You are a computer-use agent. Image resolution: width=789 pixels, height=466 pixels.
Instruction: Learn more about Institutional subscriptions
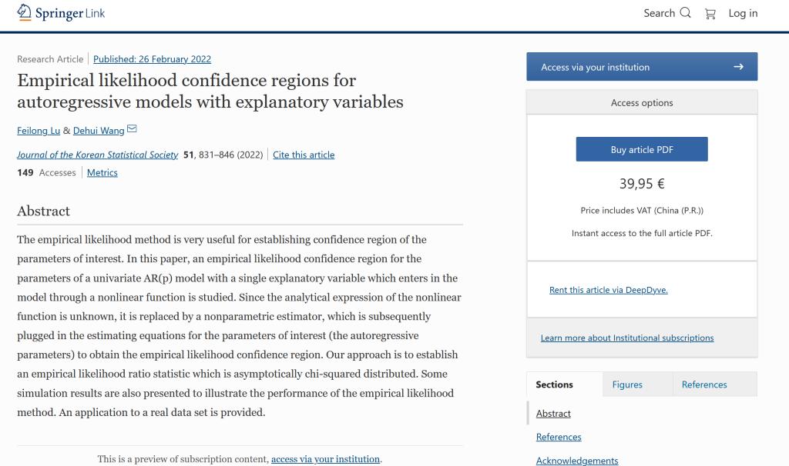[627, 338]
